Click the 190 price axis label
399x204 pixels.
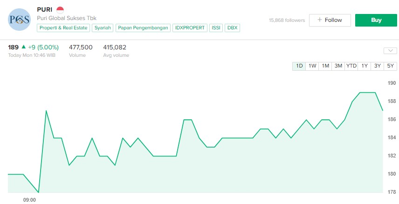392,83
